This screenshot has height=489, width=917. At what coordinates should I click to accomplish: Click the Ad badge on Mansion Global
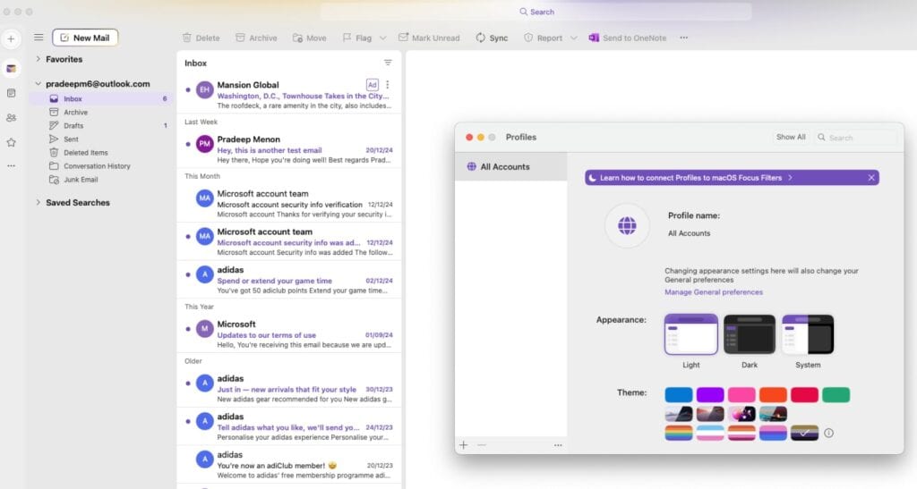tap(372, 85)
